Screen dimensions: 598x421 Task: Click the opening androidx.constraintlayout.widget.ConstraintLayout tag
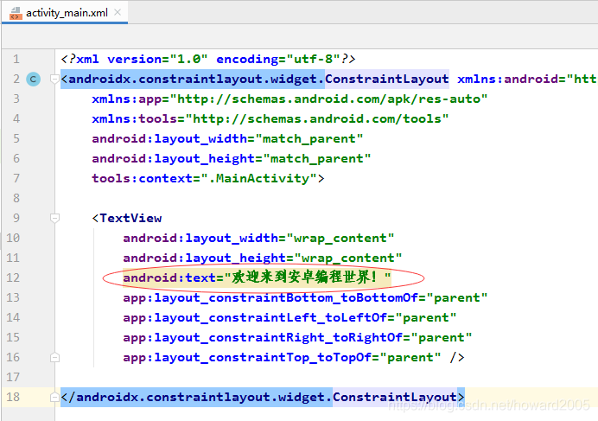coord(255,79)
